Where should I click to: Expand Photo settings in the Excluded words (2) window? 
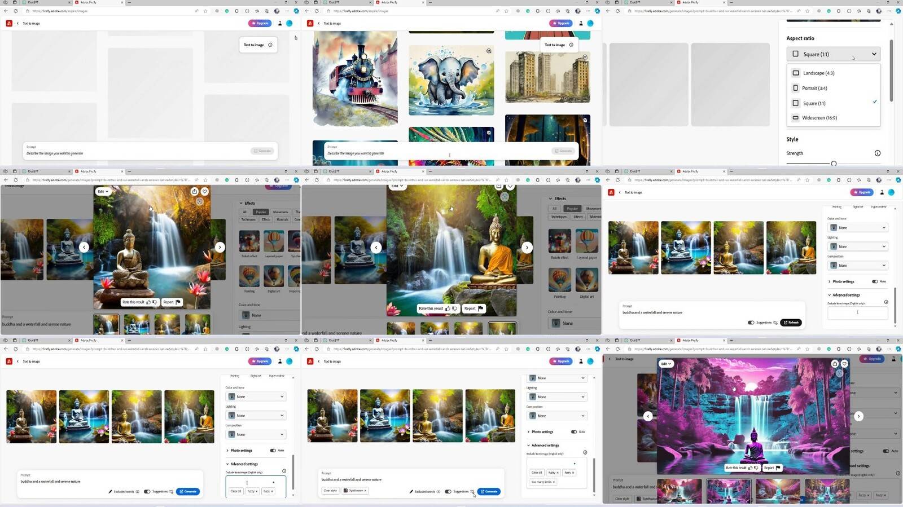[x=227, y=451]
